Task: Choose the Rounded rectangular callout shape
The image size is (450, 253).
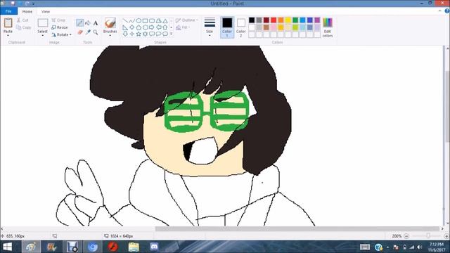Action: 152,34
